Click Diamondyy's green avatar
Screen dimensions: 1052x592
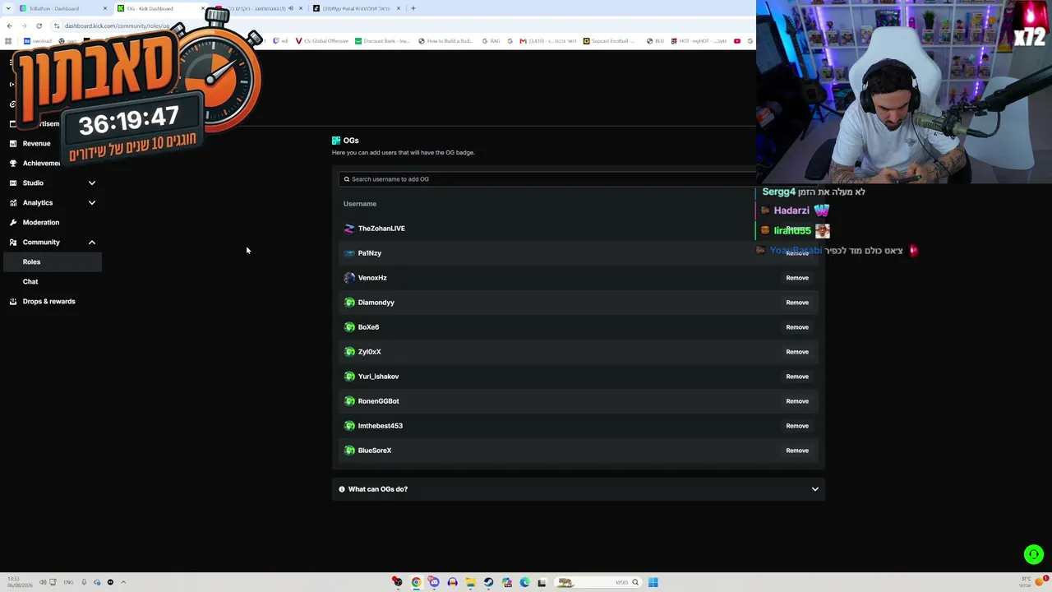pyautogui.click(x=349, y=303)
